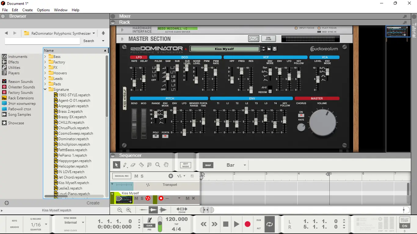Select the arrow Selection tool in Sequencer
This screenshot has height=234, width=417.
click(116, 165)
